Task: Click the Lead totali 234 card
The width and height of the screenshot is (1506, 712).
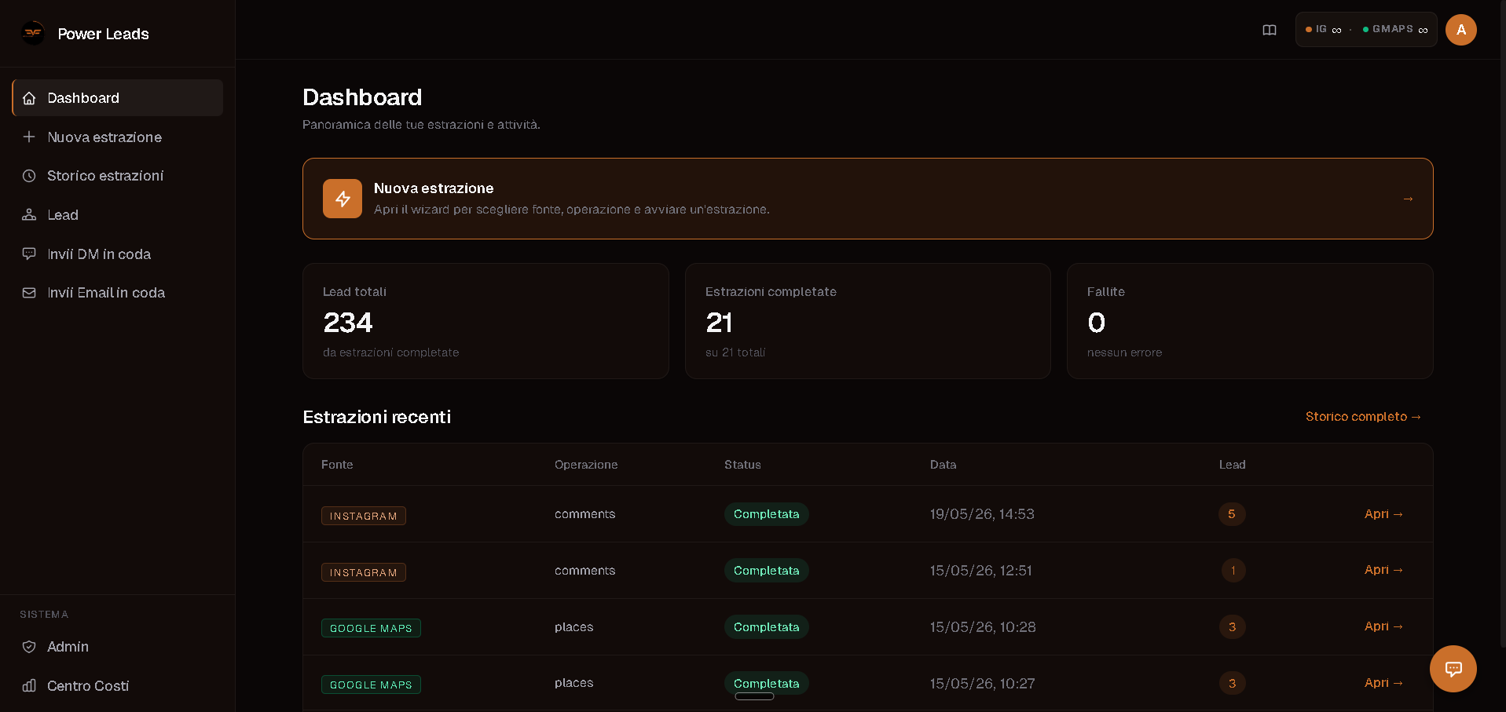Action: pyautogui.click(x=486, y=321)
